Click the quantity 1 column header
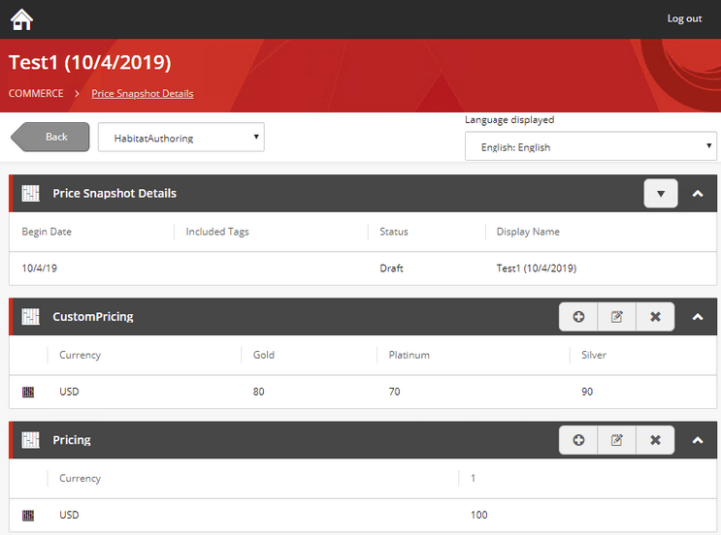This screenshot has width=721, height=535. pos(474,479)
